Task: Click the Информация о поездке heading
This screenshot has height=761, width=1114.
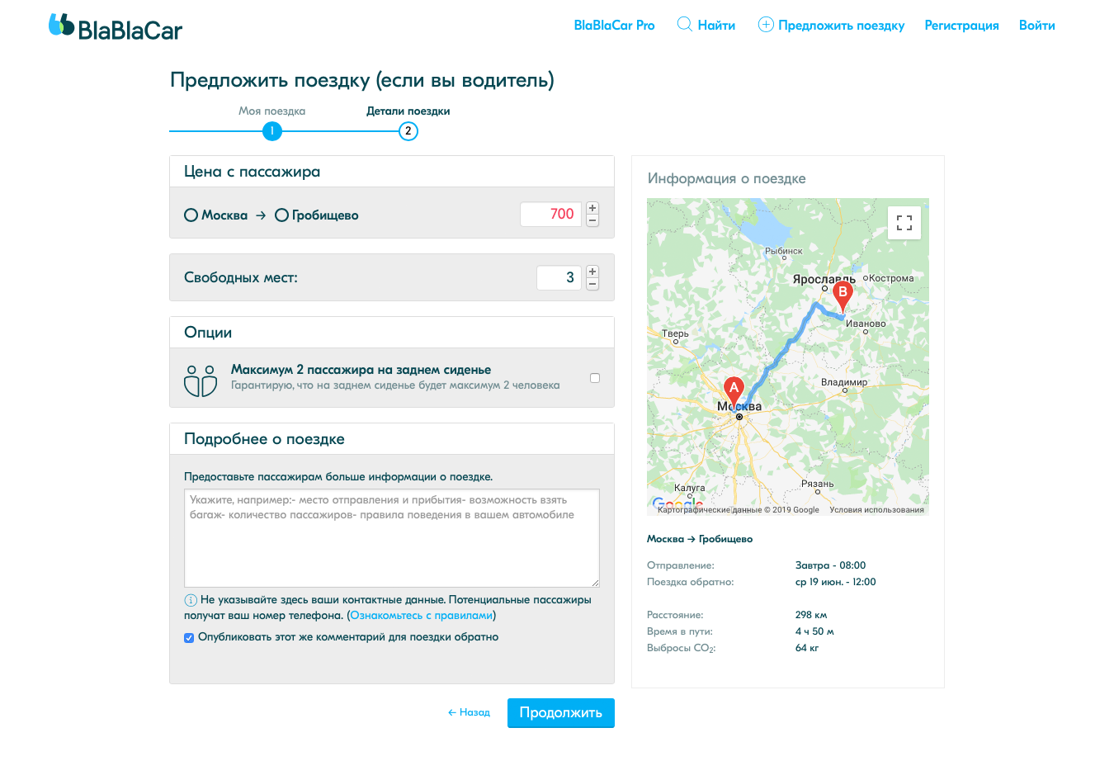Action: 726,178
